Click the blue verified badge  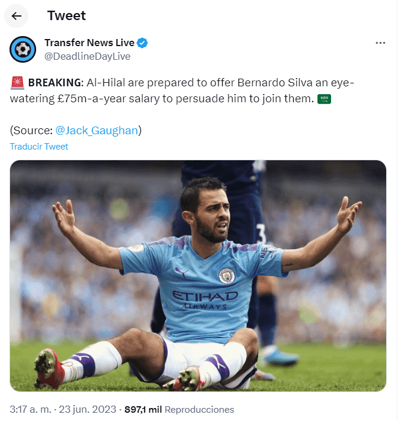click(x=142, y=43)
